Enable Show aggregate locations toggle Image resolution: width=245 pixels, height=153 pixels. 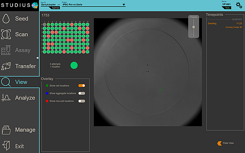point(82,93)
